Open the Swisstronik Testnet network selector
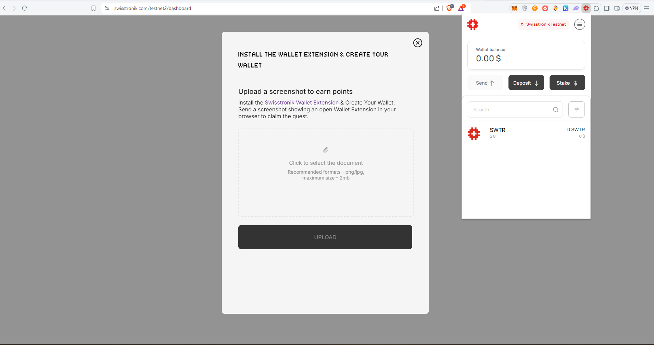The height and width of the screenshot is (345, 654). 543,24
